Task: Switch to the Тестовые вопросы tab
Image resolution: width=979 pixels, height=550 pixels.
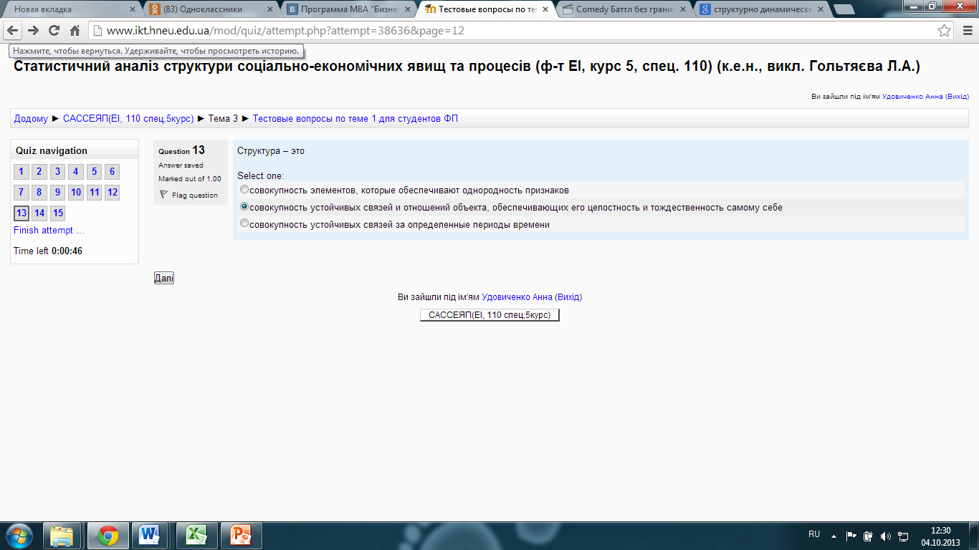Action: click(x=487, y=9)
